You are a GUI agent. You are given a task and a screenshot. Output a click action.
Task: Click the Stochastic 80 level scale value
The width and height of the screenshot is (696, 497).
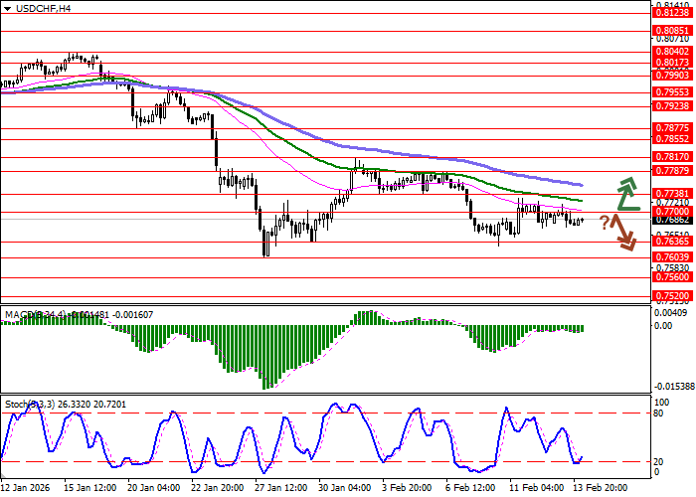pos(659,412)
